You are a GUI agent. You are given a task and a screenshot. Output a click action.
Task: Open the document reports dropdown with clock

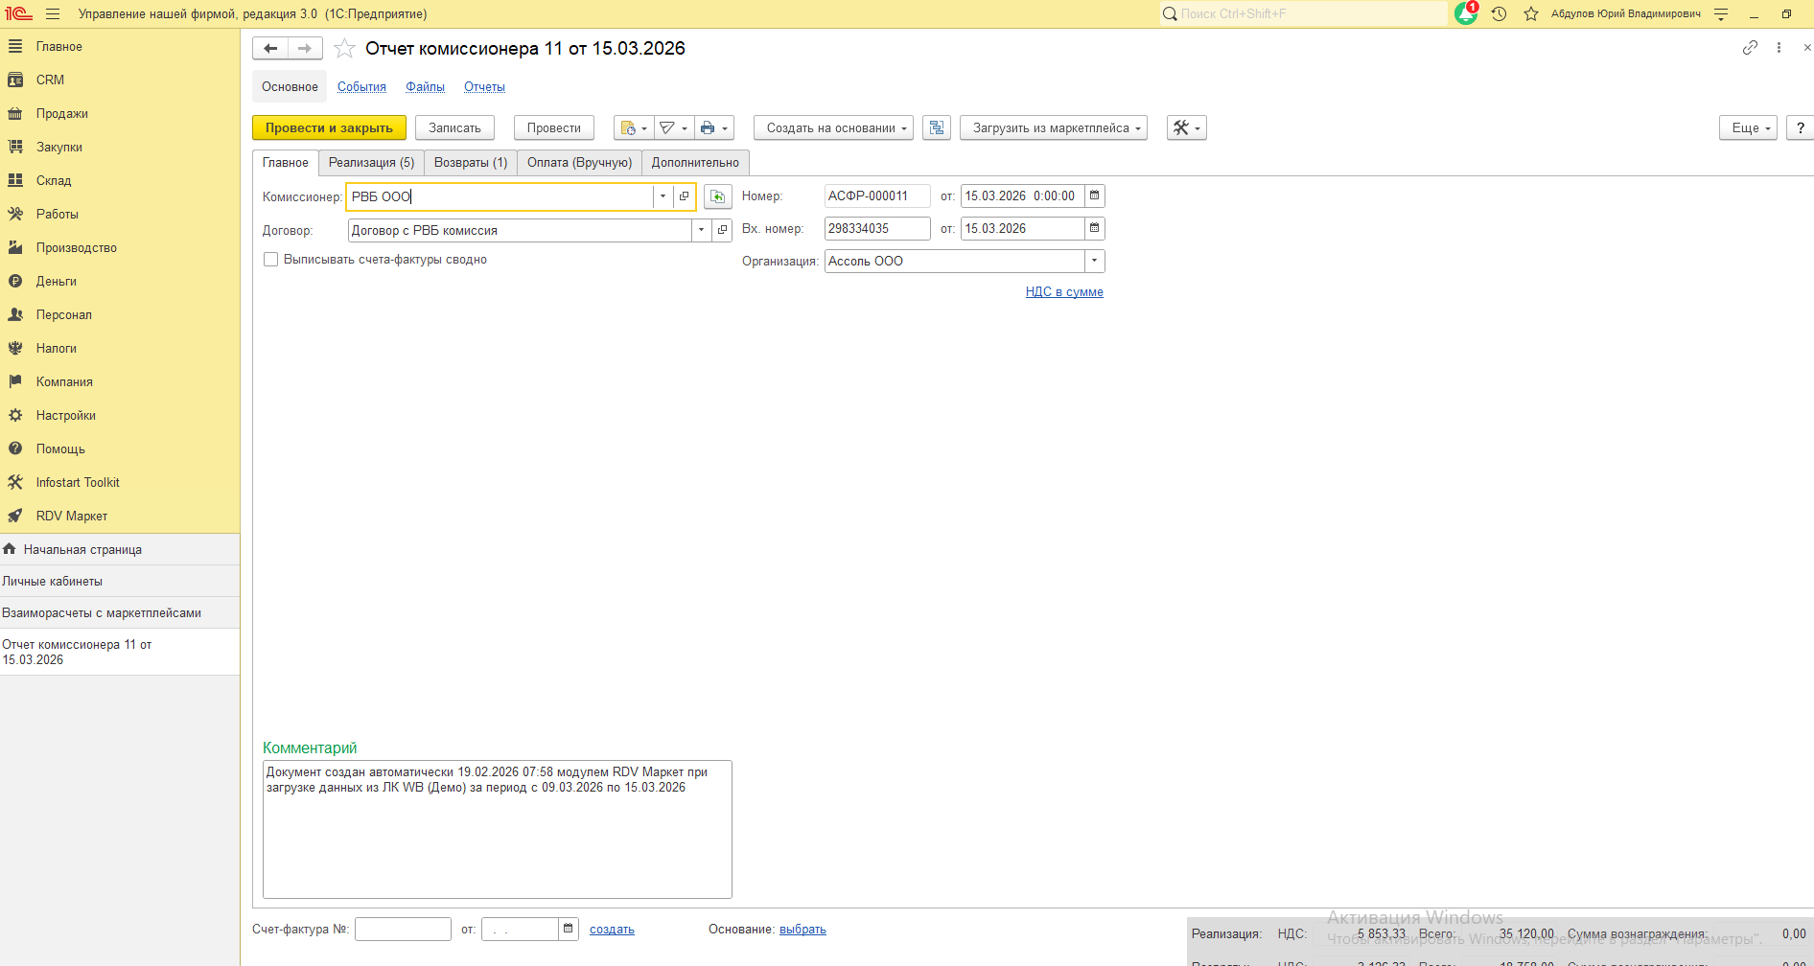point(634,127)
